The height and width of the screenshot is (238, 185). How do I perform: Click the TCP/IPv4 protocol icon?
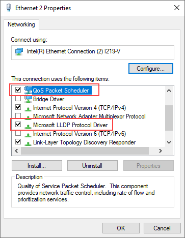(28, 108)
